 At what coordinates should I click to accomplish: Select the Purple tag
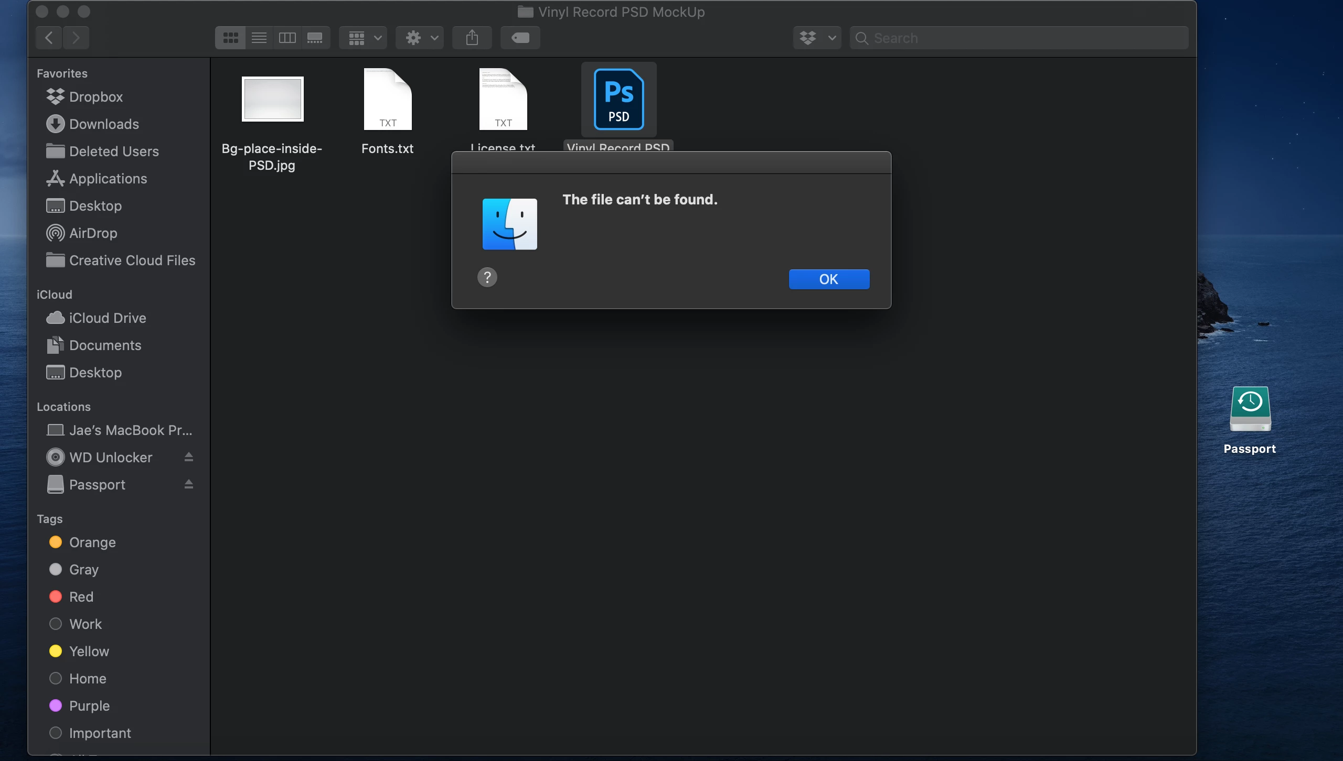click(89, 705)
